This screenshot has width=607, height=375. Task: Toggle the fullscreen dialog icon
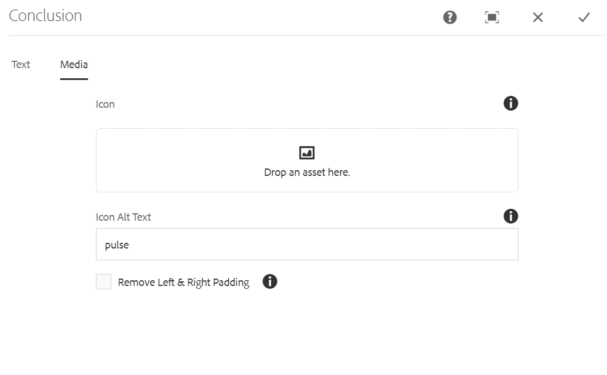tap(492, 18)
